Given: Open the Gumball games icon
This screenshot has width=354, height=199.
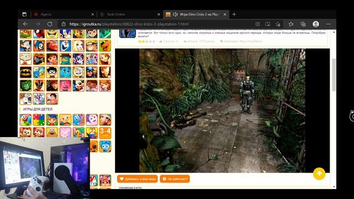Looking at the screenshot, I should point(65,72).
